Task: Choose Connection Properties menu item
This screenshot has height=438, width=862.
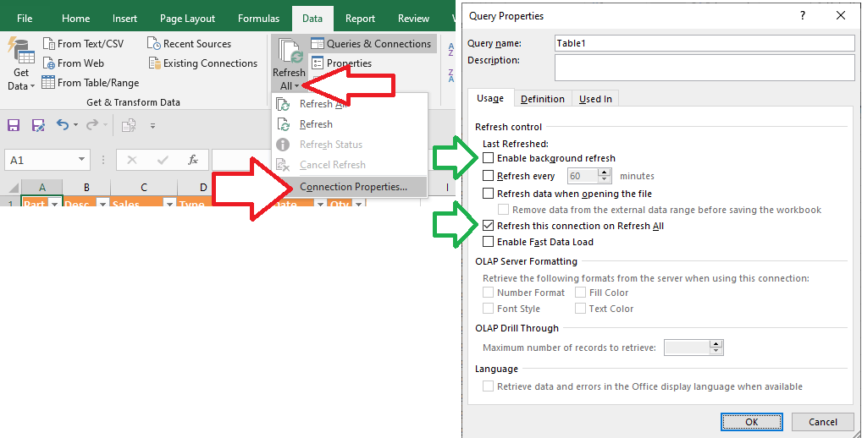Action: (350, 187)
